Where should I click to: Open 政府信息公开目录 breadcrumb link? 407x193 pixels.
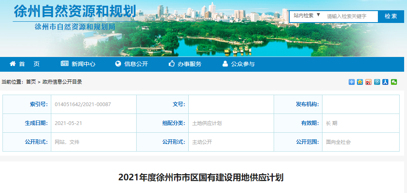tap(62, 82)
